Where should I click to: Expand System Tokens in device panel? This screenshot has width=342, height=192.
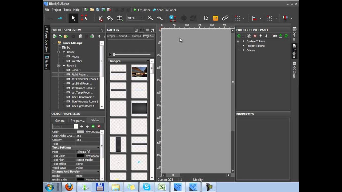(x=238, y=41)
